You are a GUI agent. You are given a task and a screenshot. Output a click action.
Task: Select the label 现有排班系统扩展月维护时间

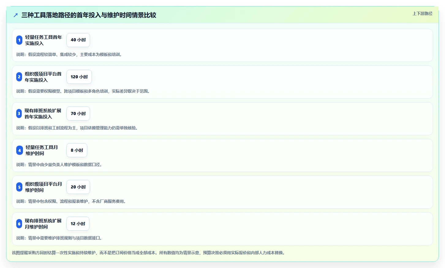click(43, 224)
